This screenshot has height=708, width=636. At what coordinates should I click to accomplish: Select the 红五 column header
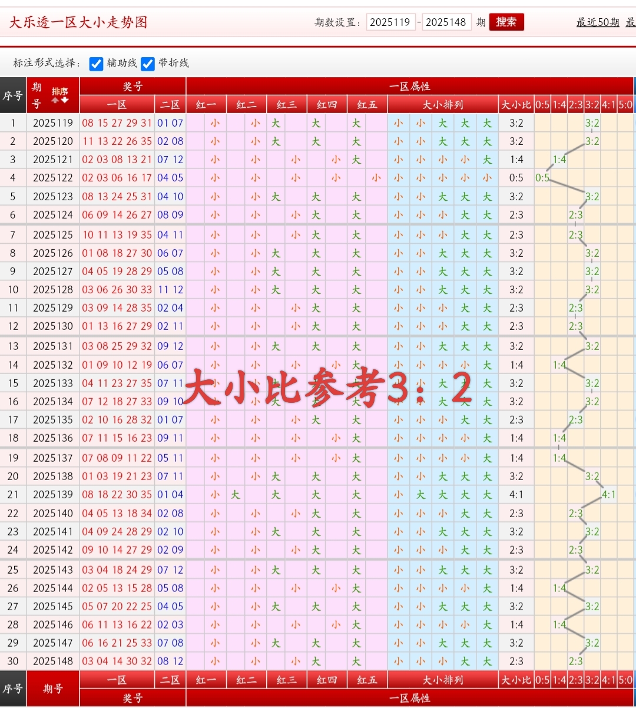[367, 104]
